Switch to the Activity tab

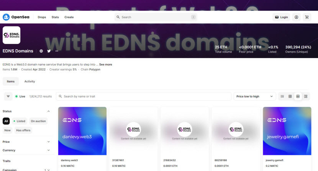30,81
